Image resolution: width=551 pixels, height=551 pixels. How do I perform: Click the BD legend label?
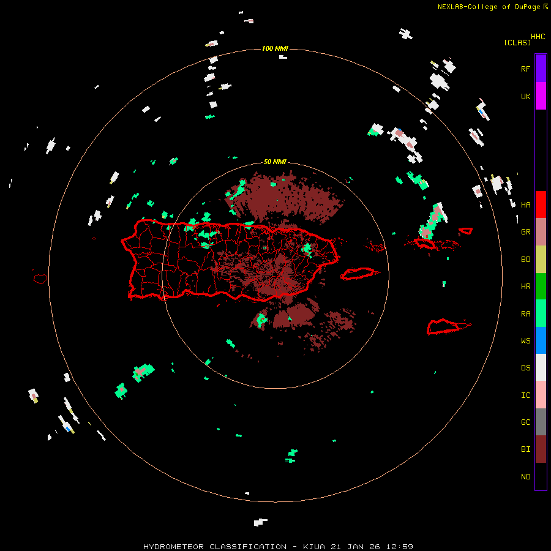point(525,260)
